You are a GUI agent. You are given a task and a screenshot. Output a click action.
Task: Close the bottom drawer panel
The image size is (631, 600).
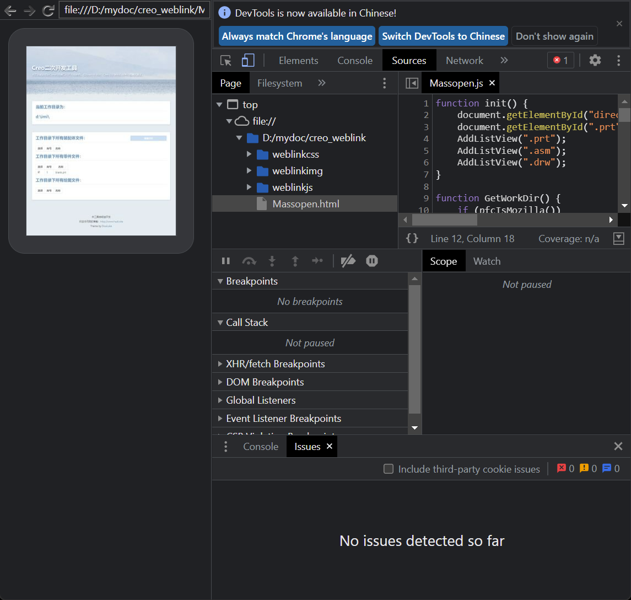pyautogui.click(x=618, y=446)
